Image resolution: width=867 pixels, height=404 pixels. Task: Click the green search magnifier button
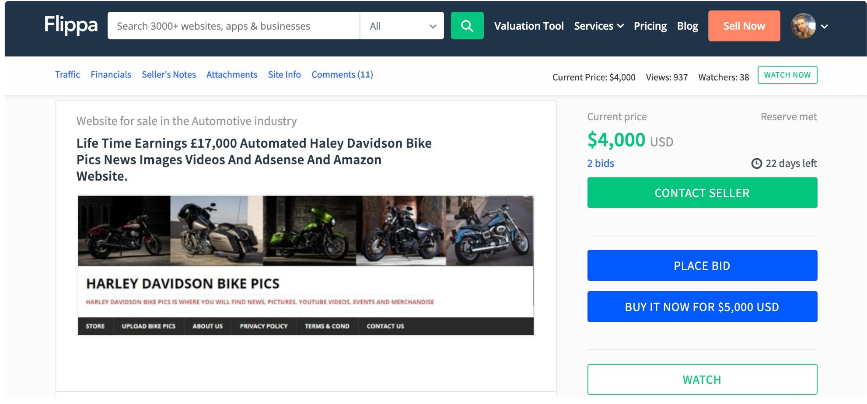coord(467,26)
